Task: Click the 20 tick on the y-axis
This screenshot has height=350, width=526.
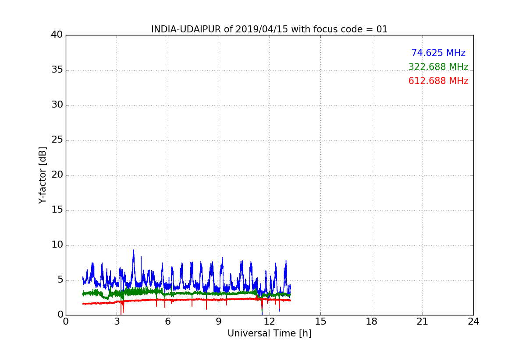Action: pyautogui.click(x=57, y=175)
